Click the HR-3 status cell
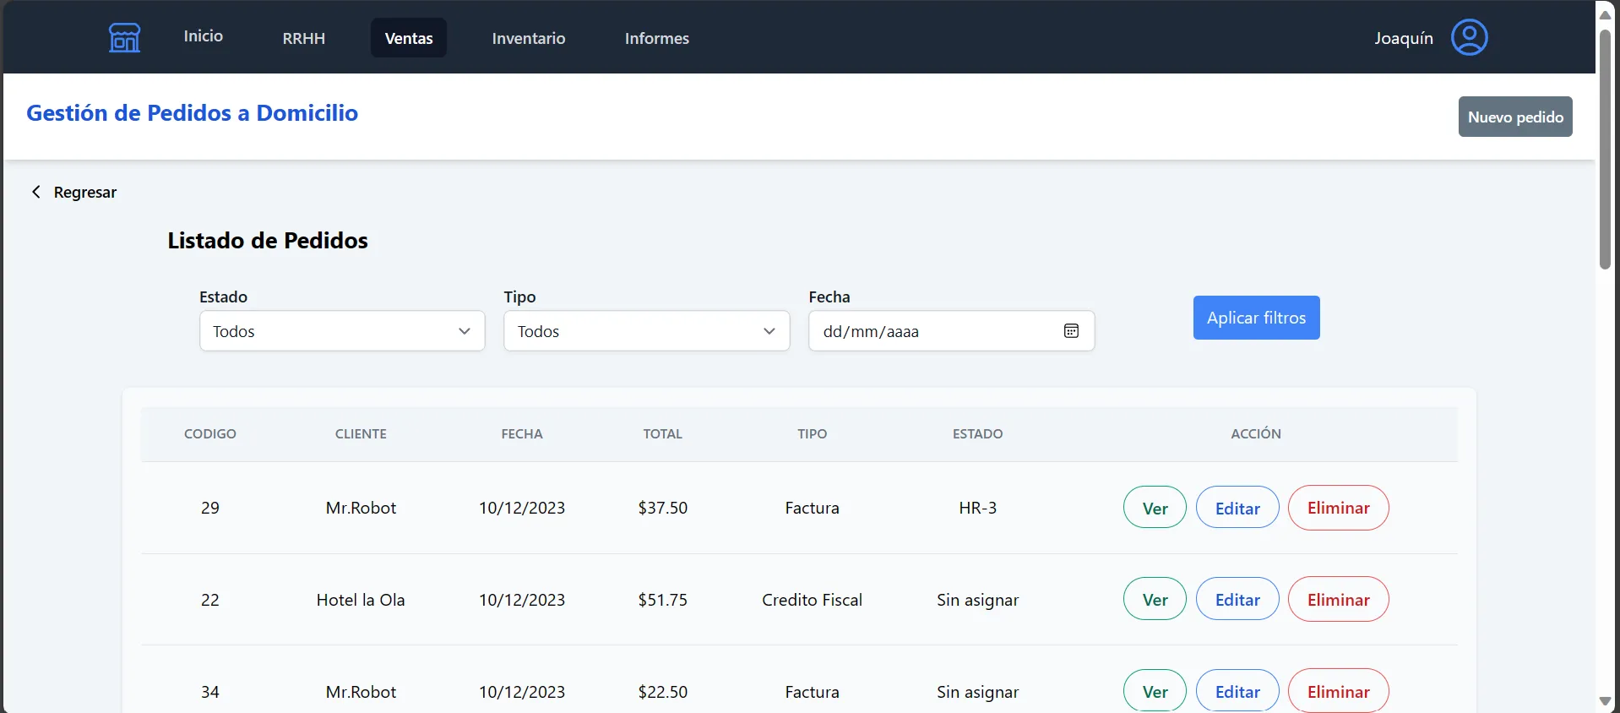The height and width of the screenshot is (713, 1620). 977,508
